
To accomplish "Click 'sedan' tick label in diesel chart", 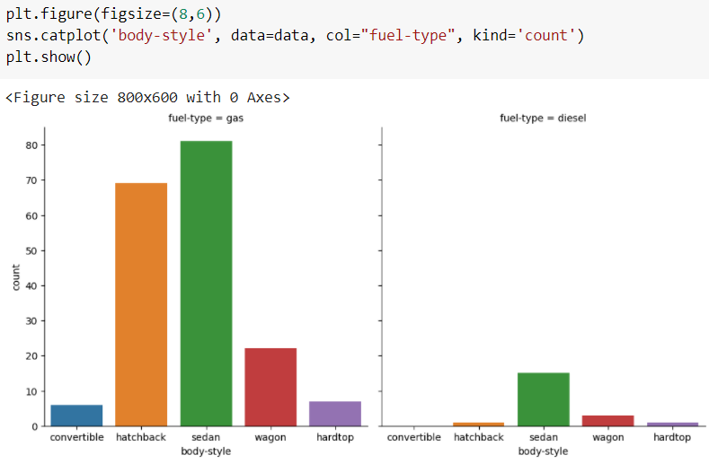I will pyautogui.click(x=544, y=437).
